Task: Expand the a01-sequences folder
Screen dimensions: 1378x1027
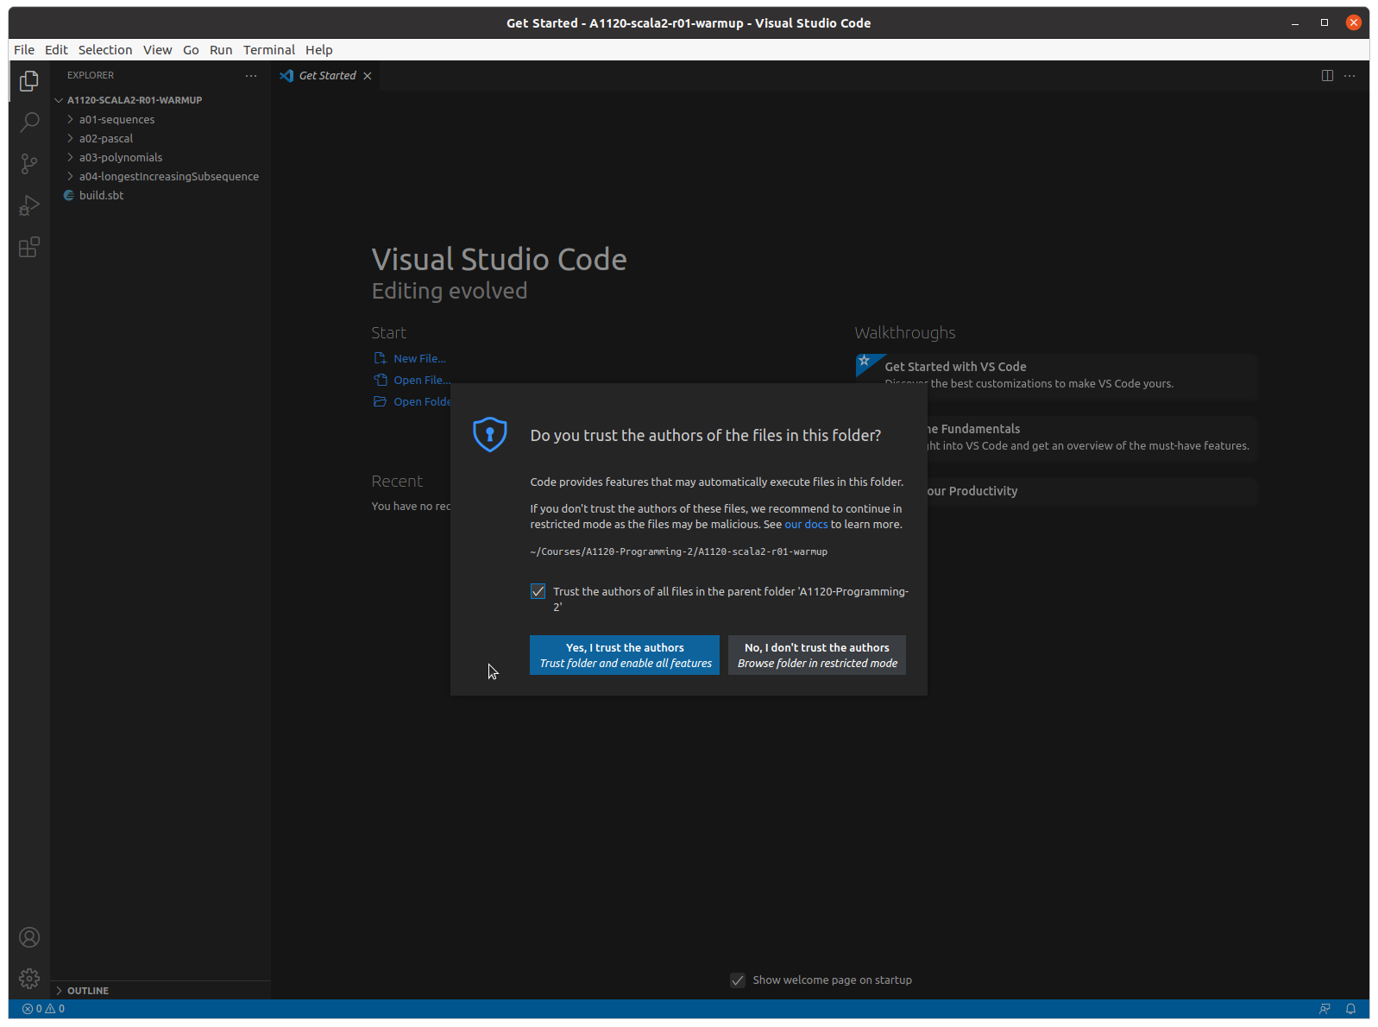Action: coord(116,120)
